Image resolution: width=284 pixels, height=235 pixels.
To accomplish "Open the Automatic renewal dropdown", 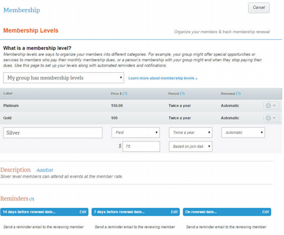I will [243, 132].
